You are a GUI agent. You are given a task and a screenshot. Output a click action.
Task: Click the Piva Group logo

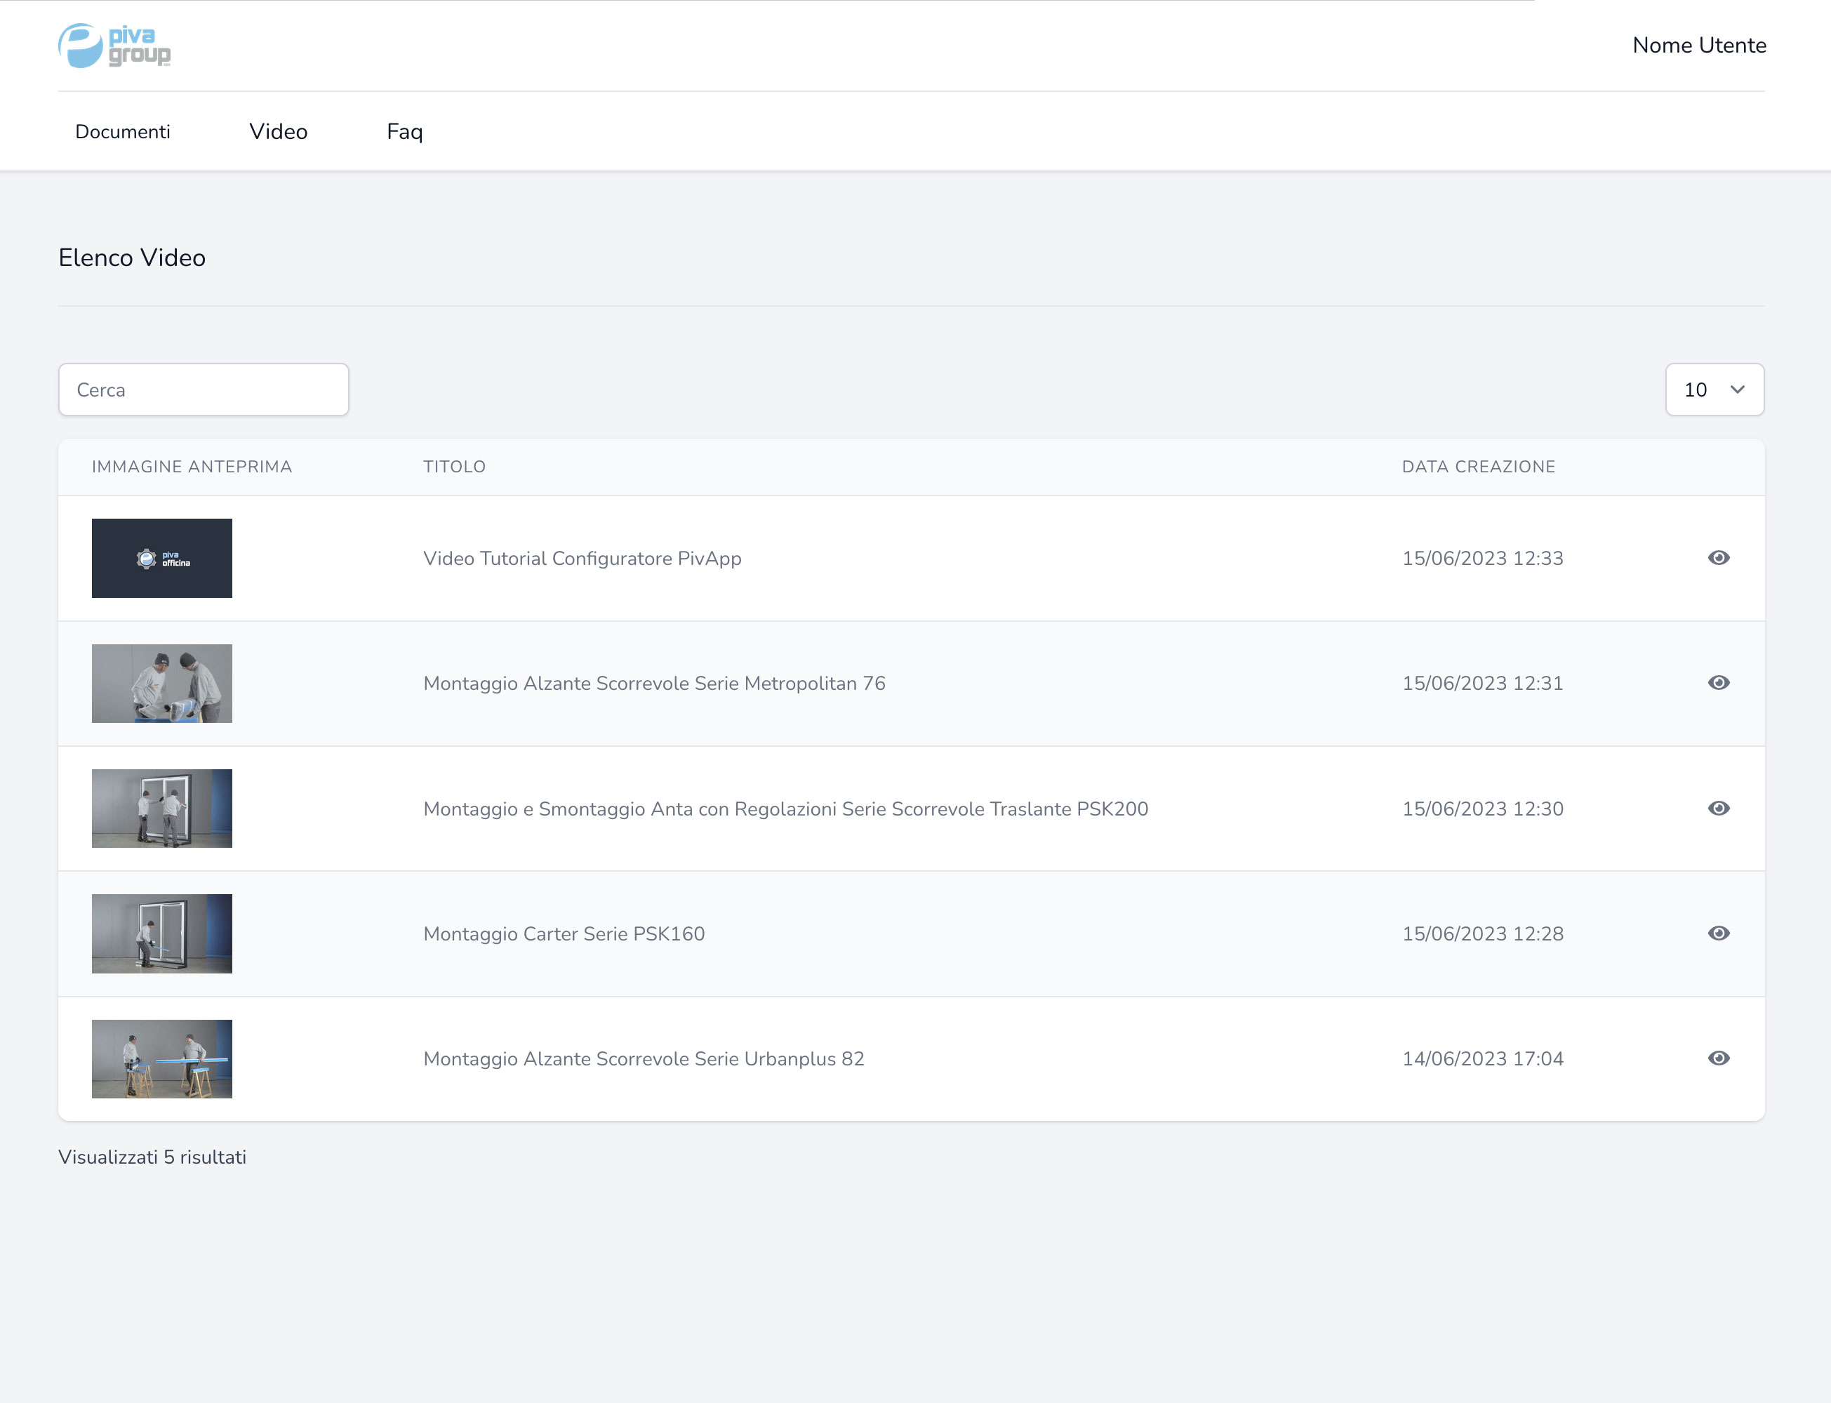[x=114, y=45]
